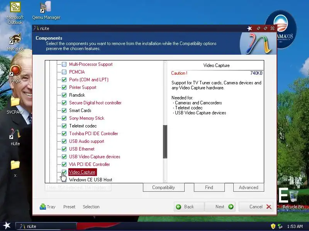This screenshot has height=231, width=309.
Task: Open the Qemu Manager desktop shortcut
Action: pyautogui.click(x=46, y=11)
